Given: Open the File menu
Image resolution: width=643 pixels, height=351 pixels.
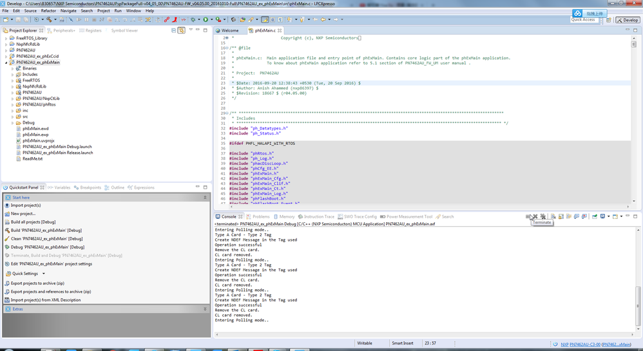Looking at the screenshot, I should tap(5, 11).
